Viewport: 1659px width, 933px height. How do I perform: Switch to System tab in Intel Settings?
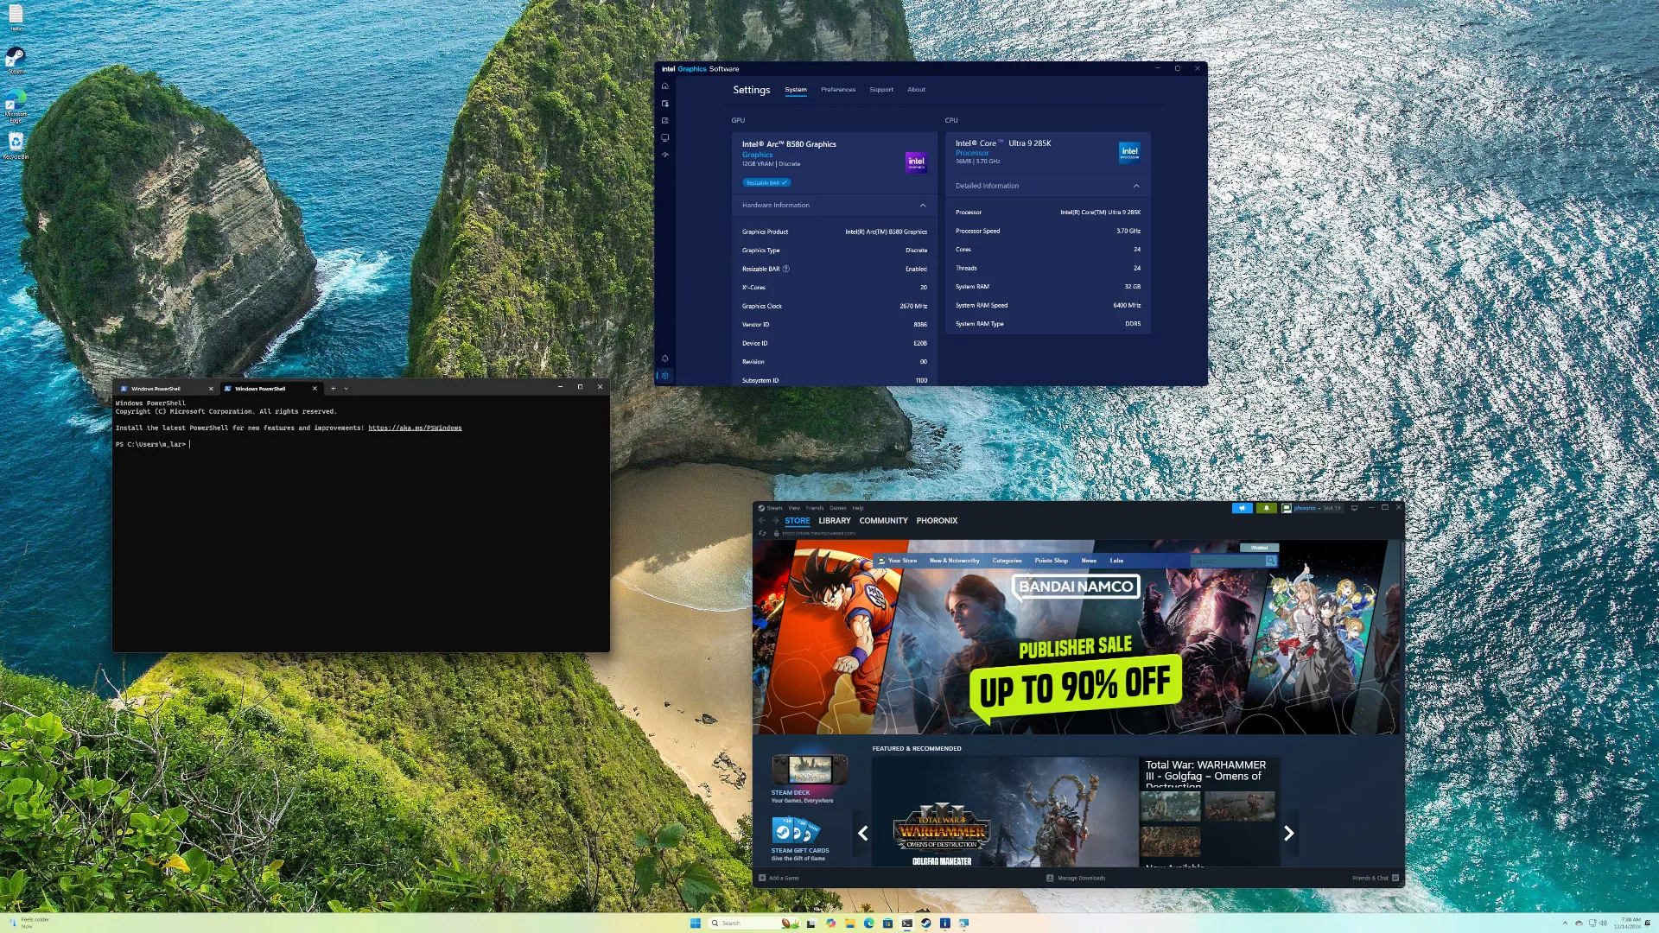pyautogui.click(x=796, y=90)
